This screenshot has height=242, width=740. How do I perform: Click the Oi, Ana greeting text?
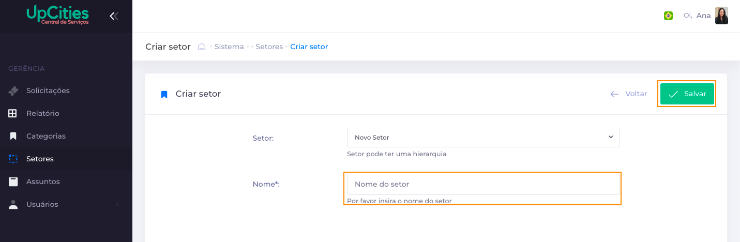pos(697,16)
